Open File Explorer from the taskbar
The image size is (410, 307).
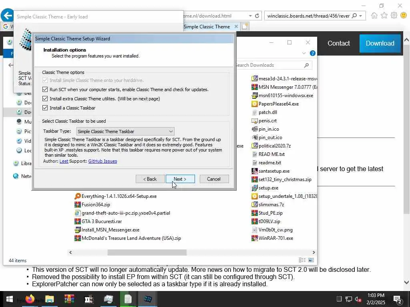pyautogui.click(x=49, y=299)
